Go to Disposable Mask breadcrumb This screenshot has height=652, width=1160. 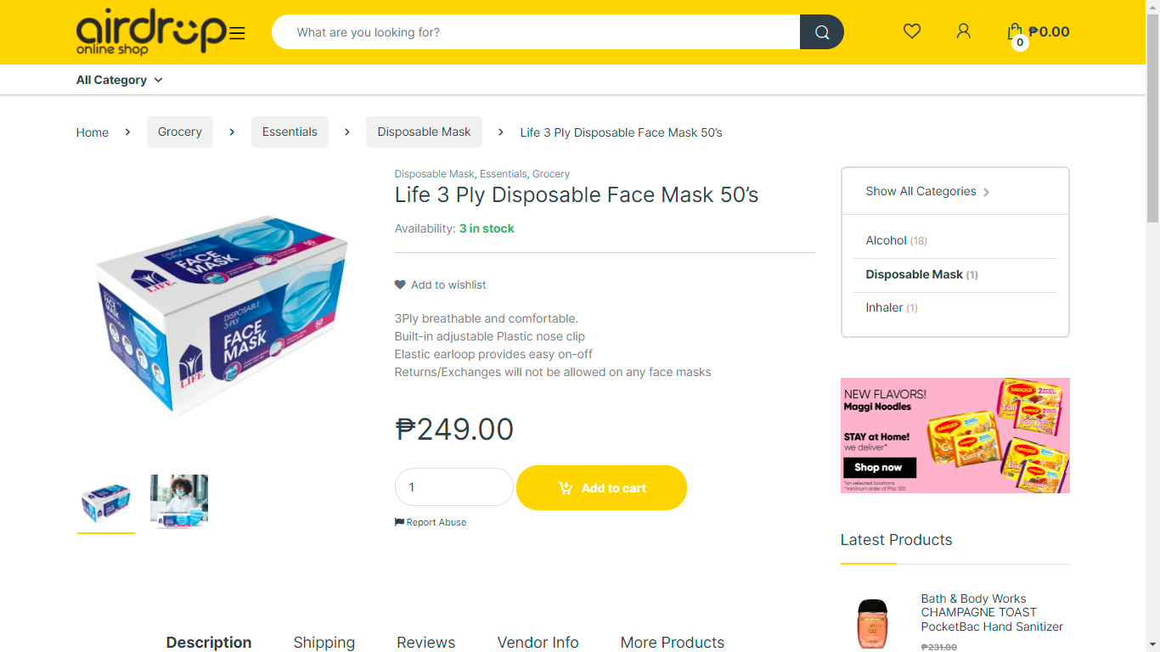tap(424, 132)
